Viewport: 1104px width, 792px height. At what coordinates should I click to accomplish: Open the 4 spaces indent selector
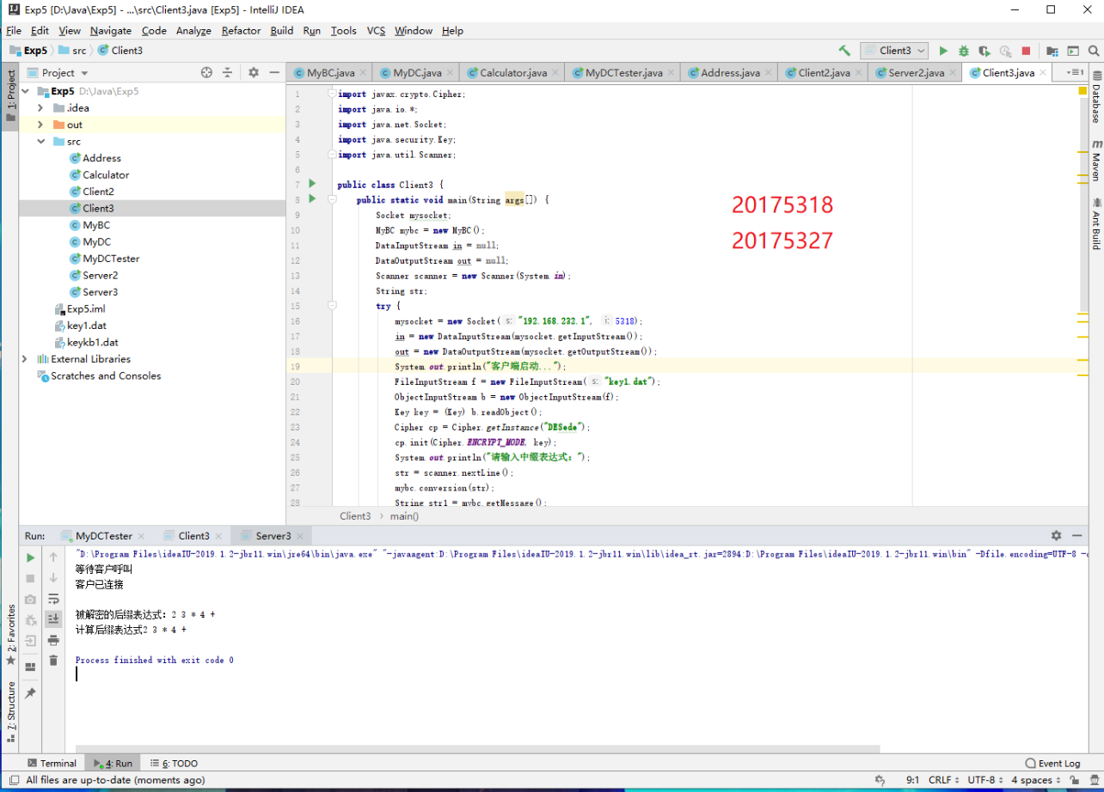pos(1035,780)
